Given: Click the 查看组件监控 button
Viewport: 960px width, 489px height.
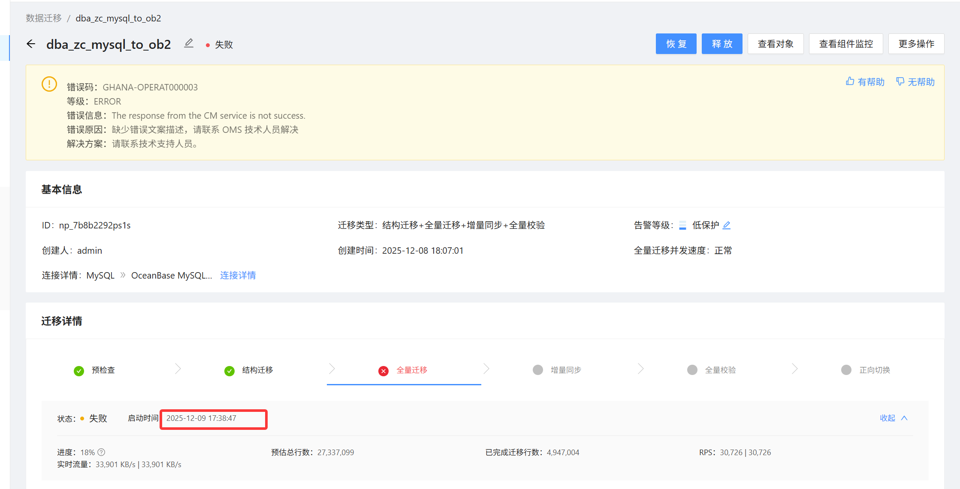Looking at the screenshot, I should tap(845, 44).
